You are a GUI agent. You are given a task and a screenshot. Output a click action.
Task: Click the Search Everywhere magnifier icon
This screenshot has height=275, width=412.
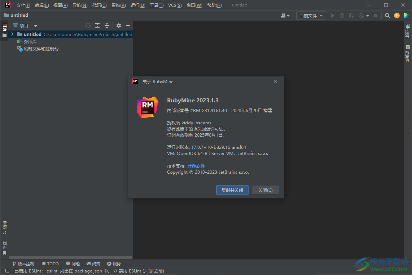click(x=387, y=15)
